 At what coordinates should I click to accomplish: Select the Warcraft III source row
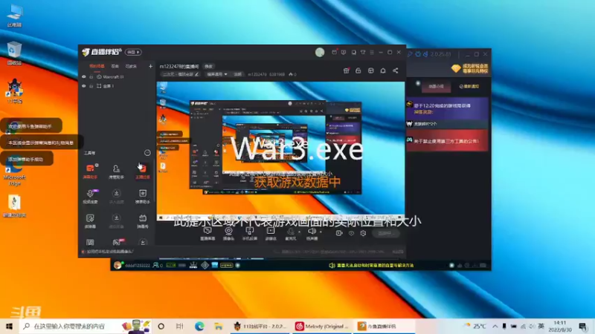coord(118,77)
